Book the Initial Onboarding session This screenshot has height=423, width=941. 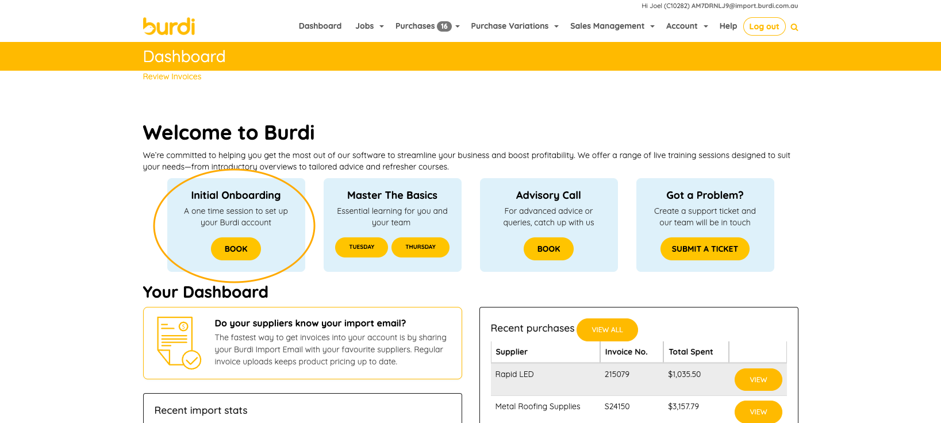click(x=236, y=249)
